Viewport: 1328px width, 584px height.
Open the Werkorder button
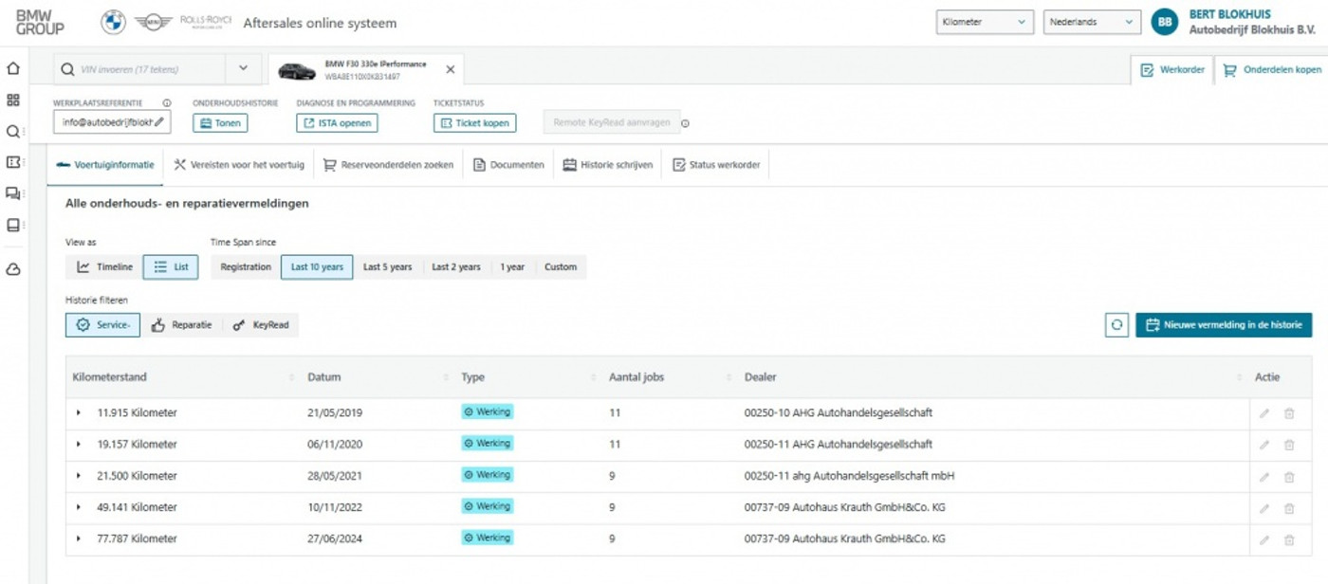1172,70
